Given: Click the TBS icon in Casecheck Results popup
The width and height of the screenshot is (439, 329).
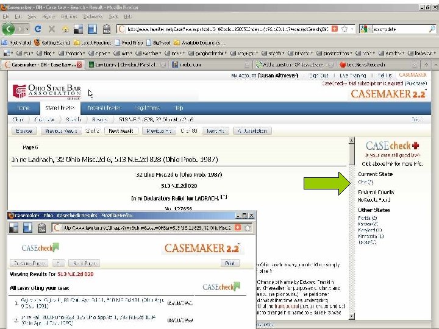Looking at the screenshot, I should tap(41, 228).
